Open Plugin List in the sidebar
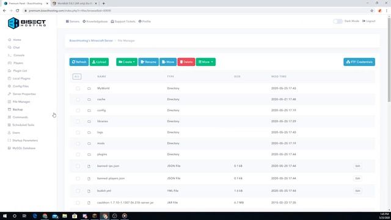 tap(17, 71)
